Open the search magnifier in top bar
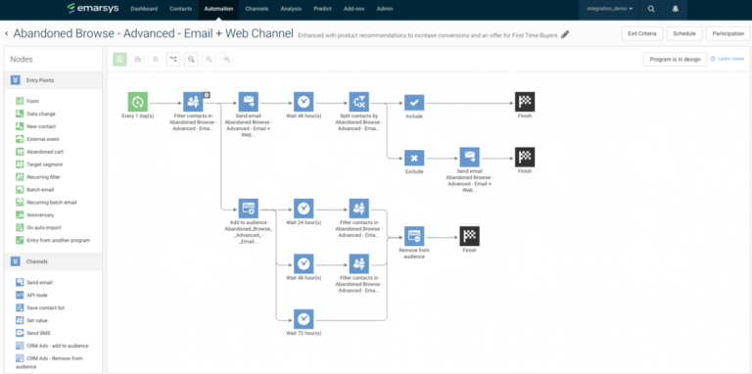The width and height of the screenshot is (752, 374). 651,9
